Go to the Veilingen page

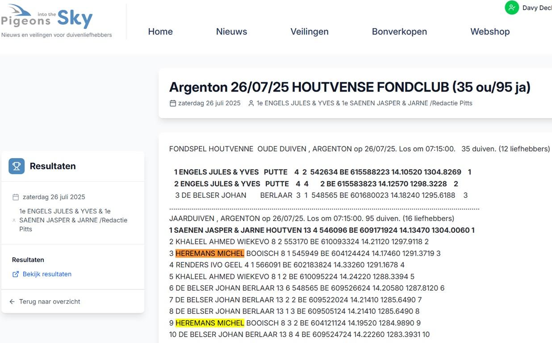point(309,31)
